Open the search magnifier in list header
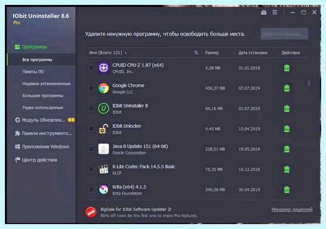326x229 pixels. 196,53
